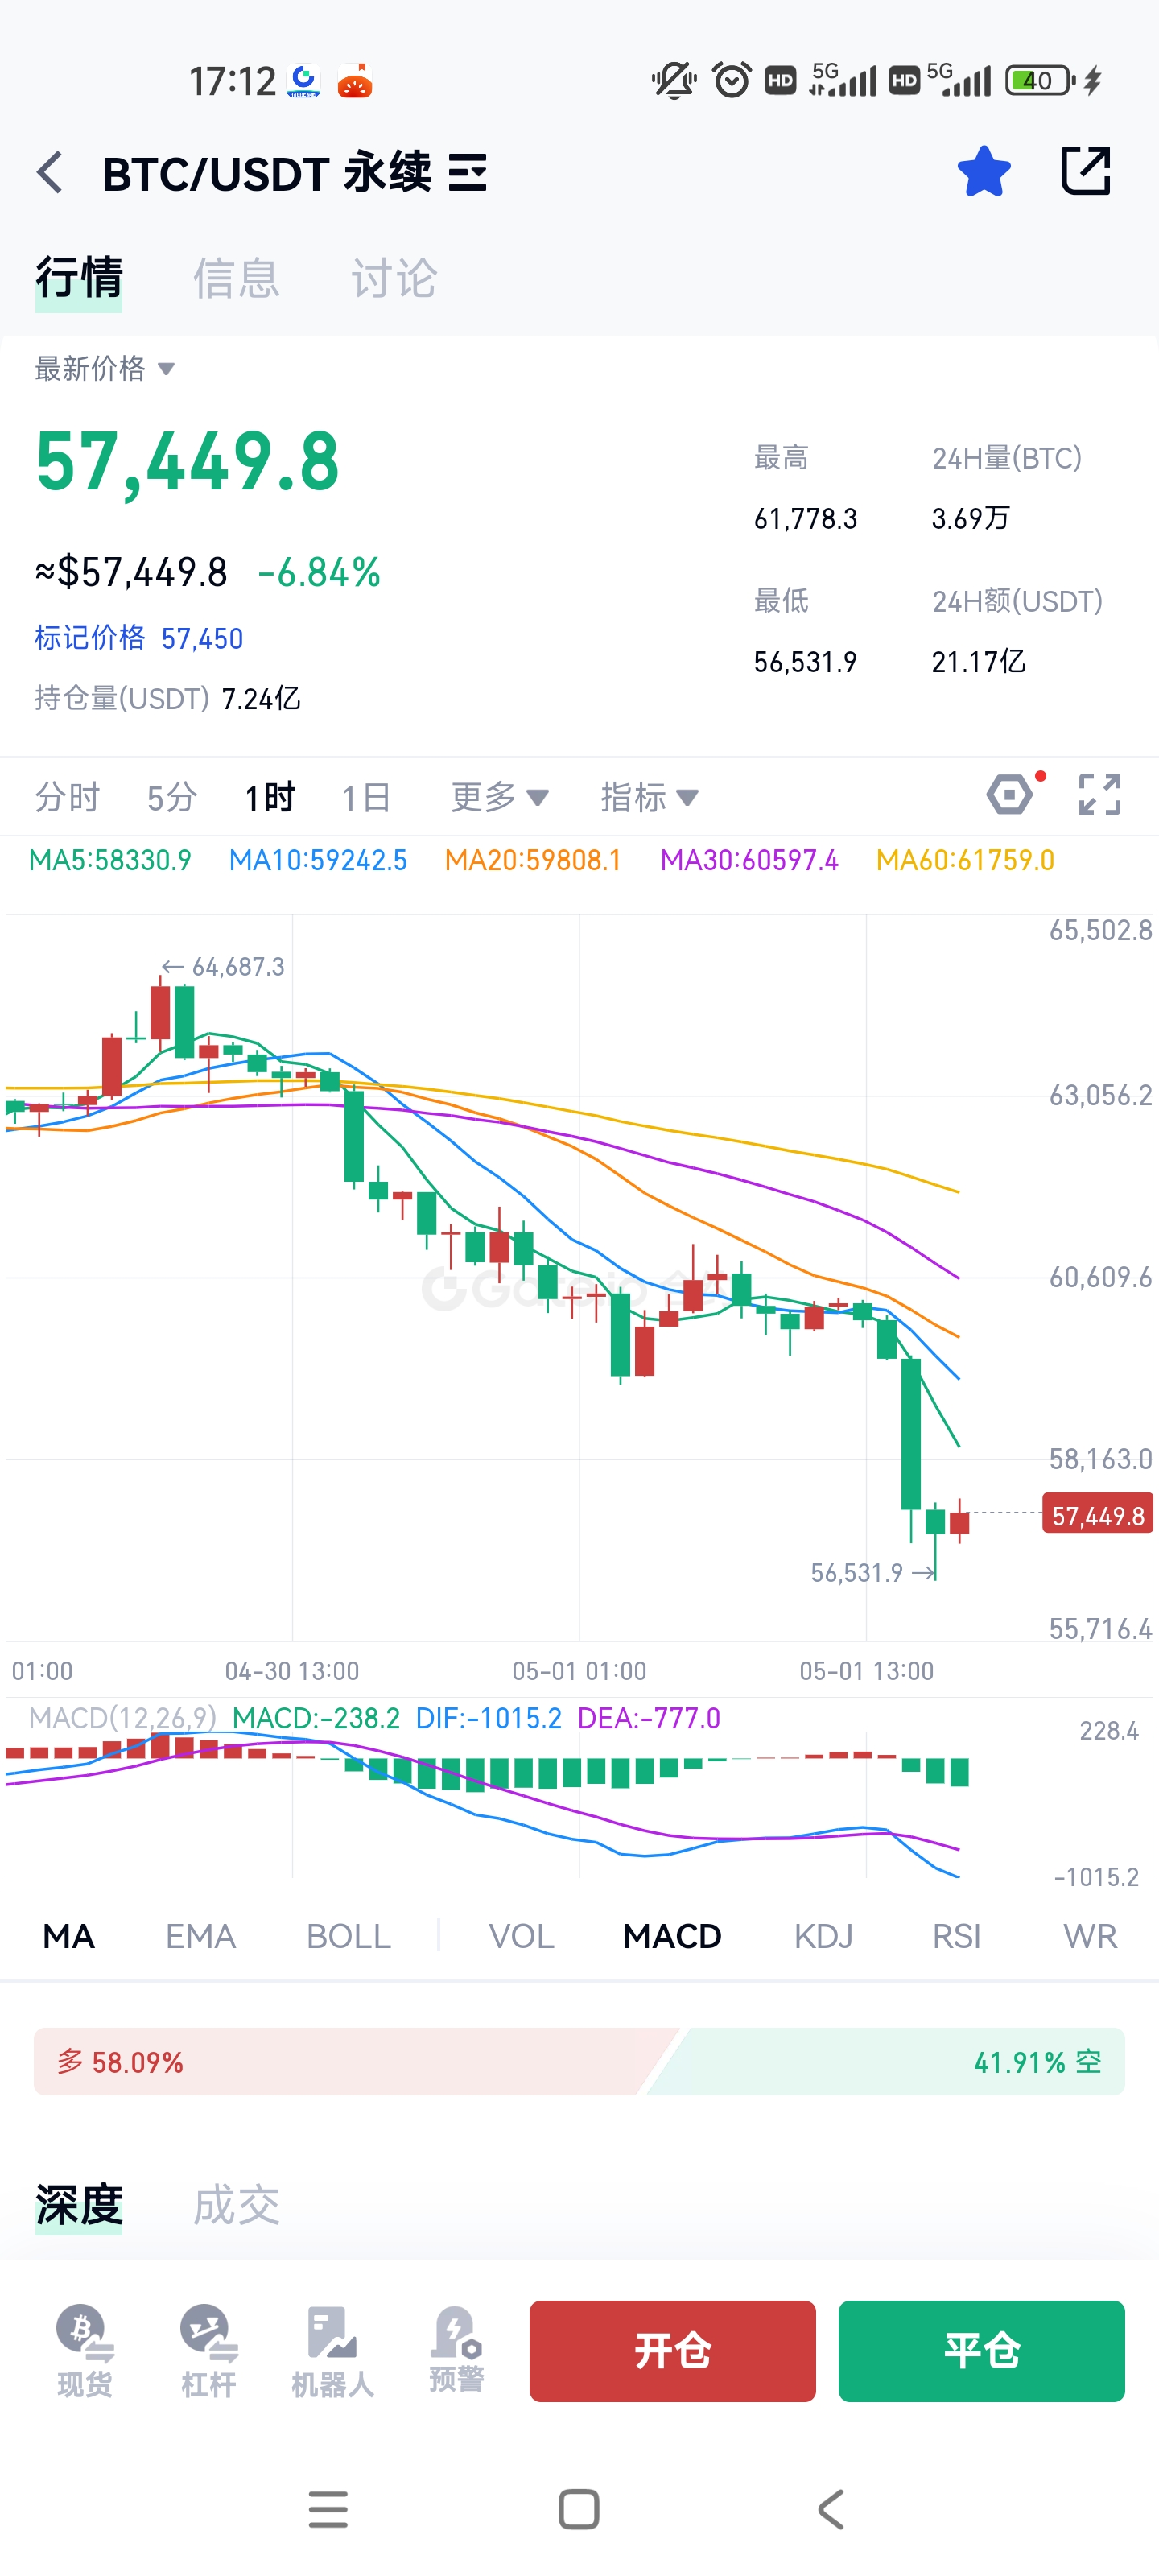Tap the red 开仓 button
Screen dimensions: 1159x2576
[672, 2350]
